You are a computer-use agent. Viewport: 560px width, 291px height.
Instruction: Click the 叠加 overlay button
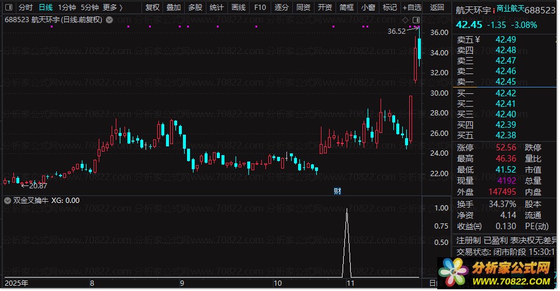click(174, 7)
